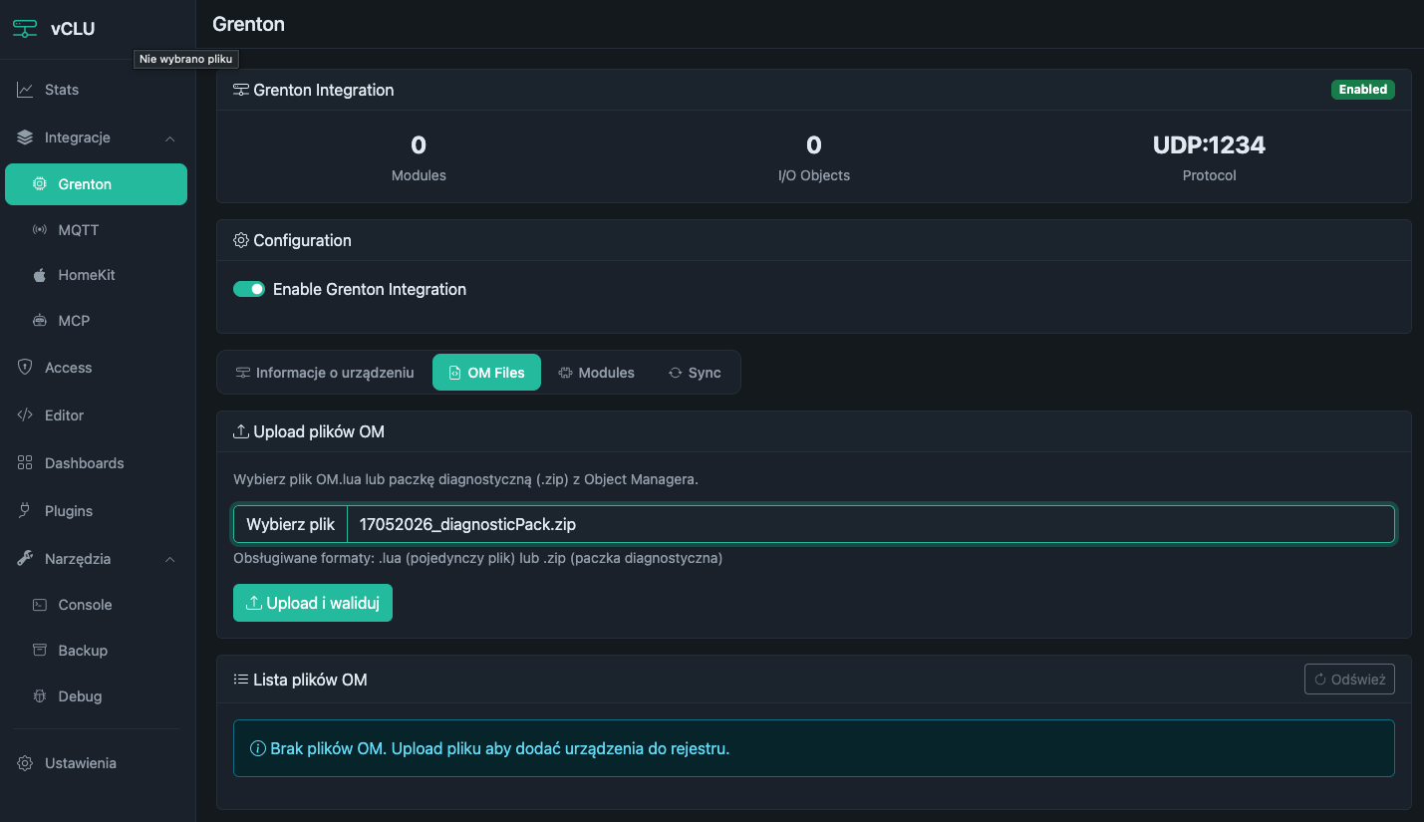1424x822 pixels.
Task: Open the Editor page
Action: 96,415
